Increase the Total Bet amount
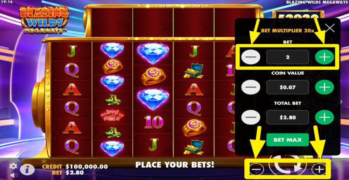The image size is (349, 180). pyautogui.click(x=325, y=117)
